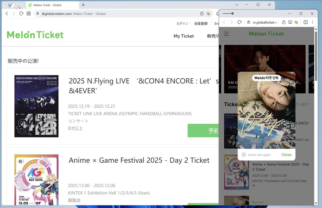
Task: Open Anime × Game Festival Day 2 title
Action: pyautogui.click(x=139, y=160)
